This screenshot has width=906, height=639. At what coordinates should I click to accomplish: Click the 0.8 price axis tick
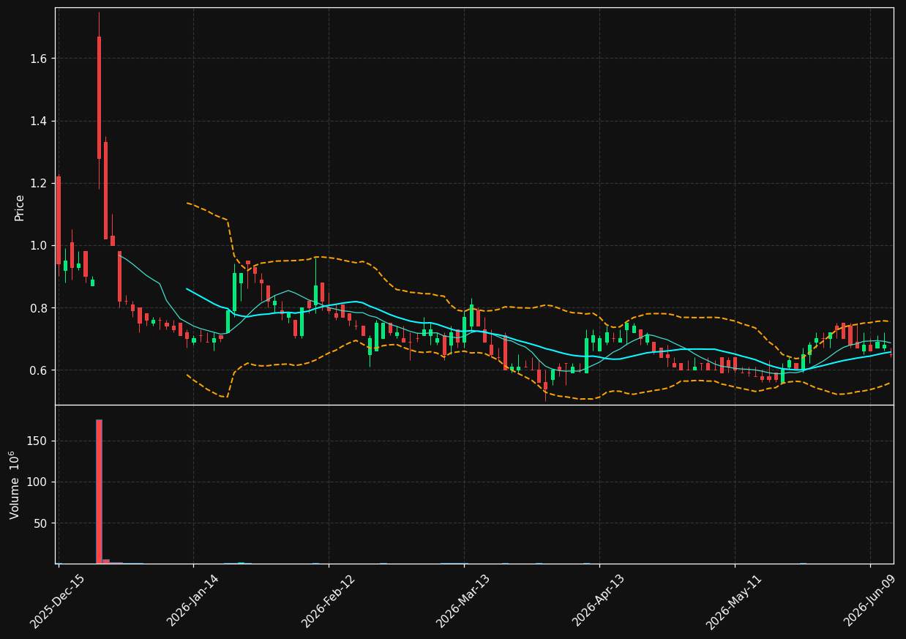pos(40,308)
